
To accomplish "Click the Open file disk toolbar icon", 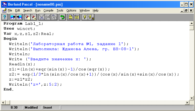I will point(13,17).
